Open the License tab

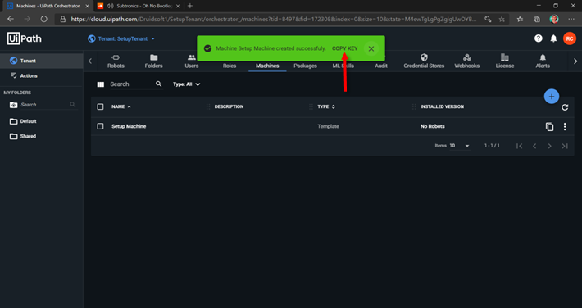click(x=505, y=61)
